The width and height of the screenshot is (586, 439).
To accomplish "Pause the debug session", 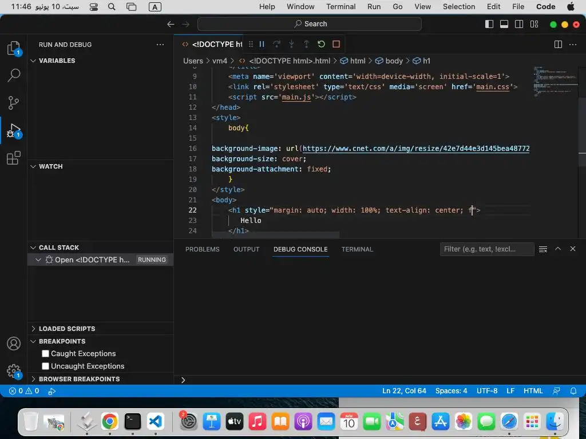I will tap(262, 44).
